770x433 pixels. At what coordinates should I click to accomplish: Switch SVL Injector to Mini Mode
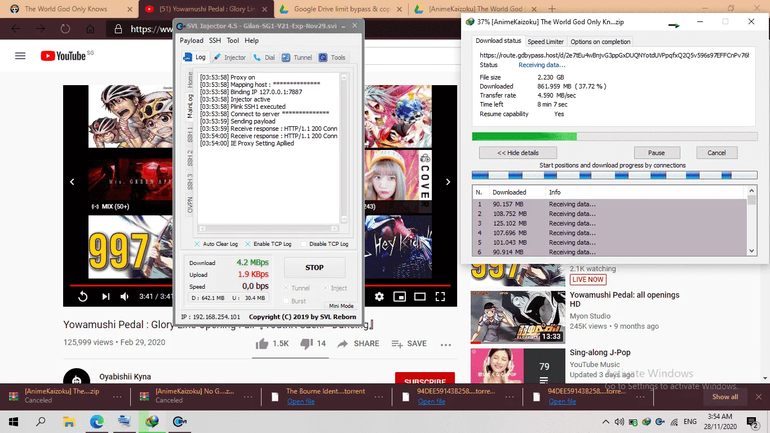(x=341, y=306)
